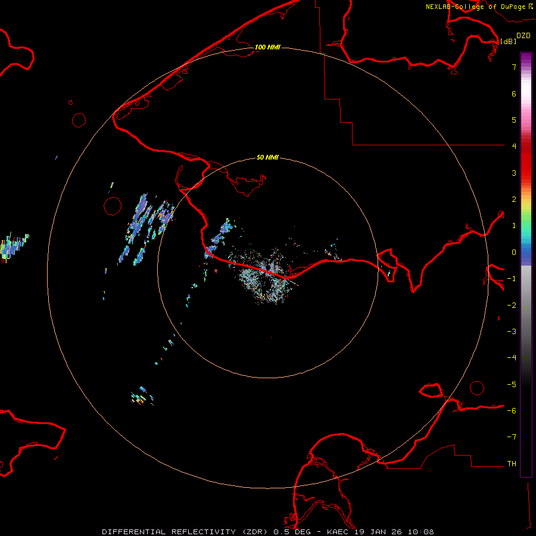536x536 pixels.
Task: Click the 4 value on the color scale
Action: coord(514,147)
